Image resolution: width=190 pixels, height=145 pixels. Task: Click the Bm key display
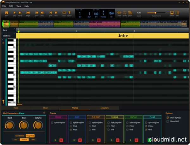(111, 13)
